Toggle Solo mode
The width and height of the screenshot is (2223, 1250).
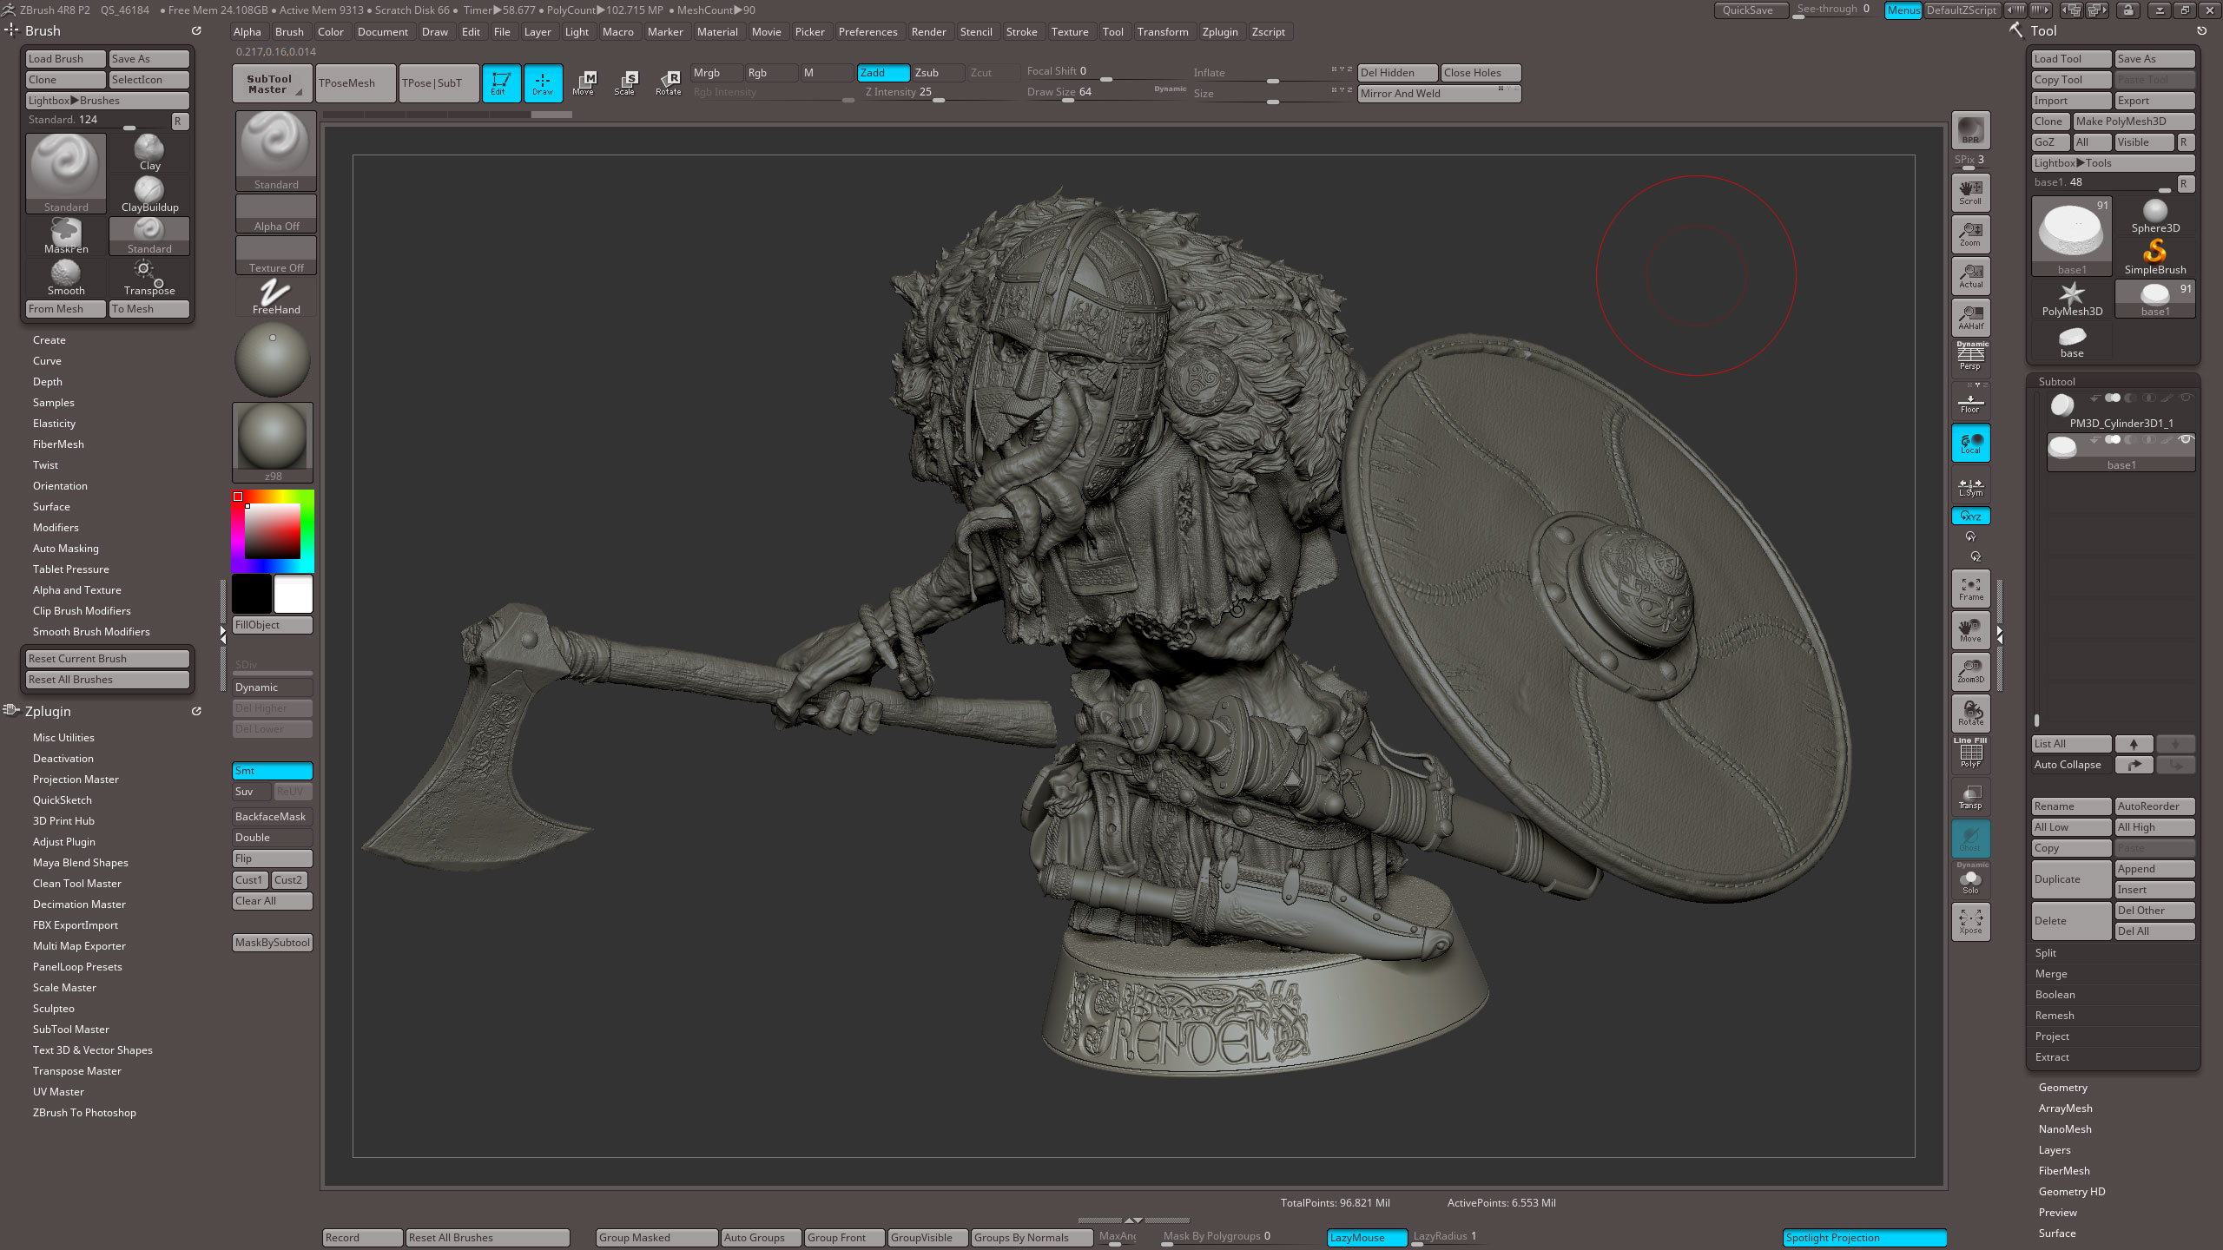coord(1970,879)
